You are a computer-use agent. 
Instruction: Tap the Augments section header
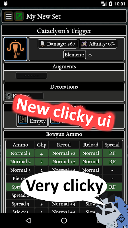[64, 67]
